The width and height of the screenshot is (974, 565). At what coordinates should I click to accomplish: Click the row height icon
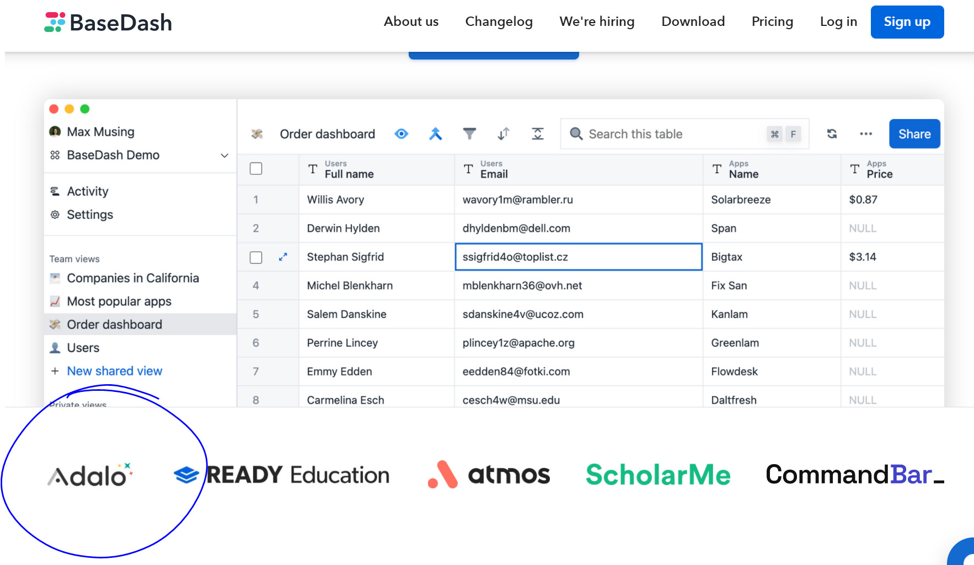pyautogui.click(x=537, y=134)
